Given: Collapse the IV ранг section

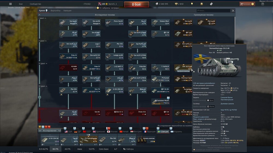Looking at the screenshot, I should tap(43, 86).
